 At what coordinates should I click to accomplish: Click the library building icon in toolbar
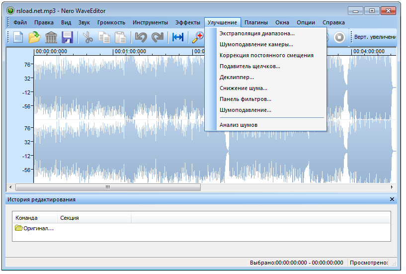(x=51, y=37)
